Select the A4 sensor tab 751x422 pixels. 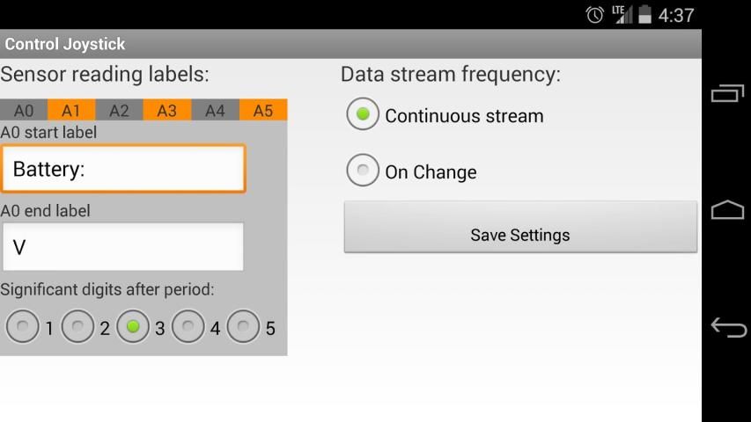pyautogui.click(x=215, y=111)
